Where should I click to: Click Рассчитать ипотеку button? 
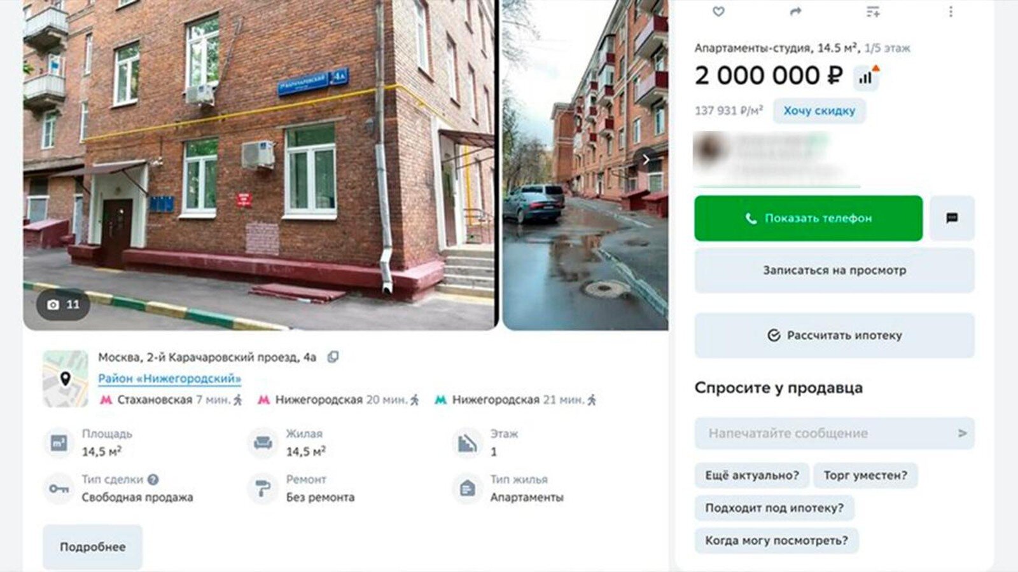point(834,335)
